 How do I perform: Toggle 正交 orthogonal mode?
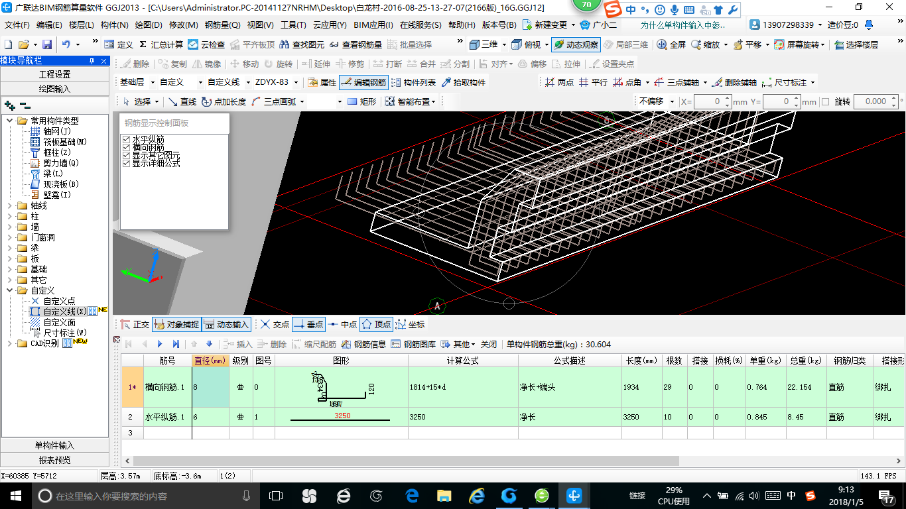[x=135, y=324]
